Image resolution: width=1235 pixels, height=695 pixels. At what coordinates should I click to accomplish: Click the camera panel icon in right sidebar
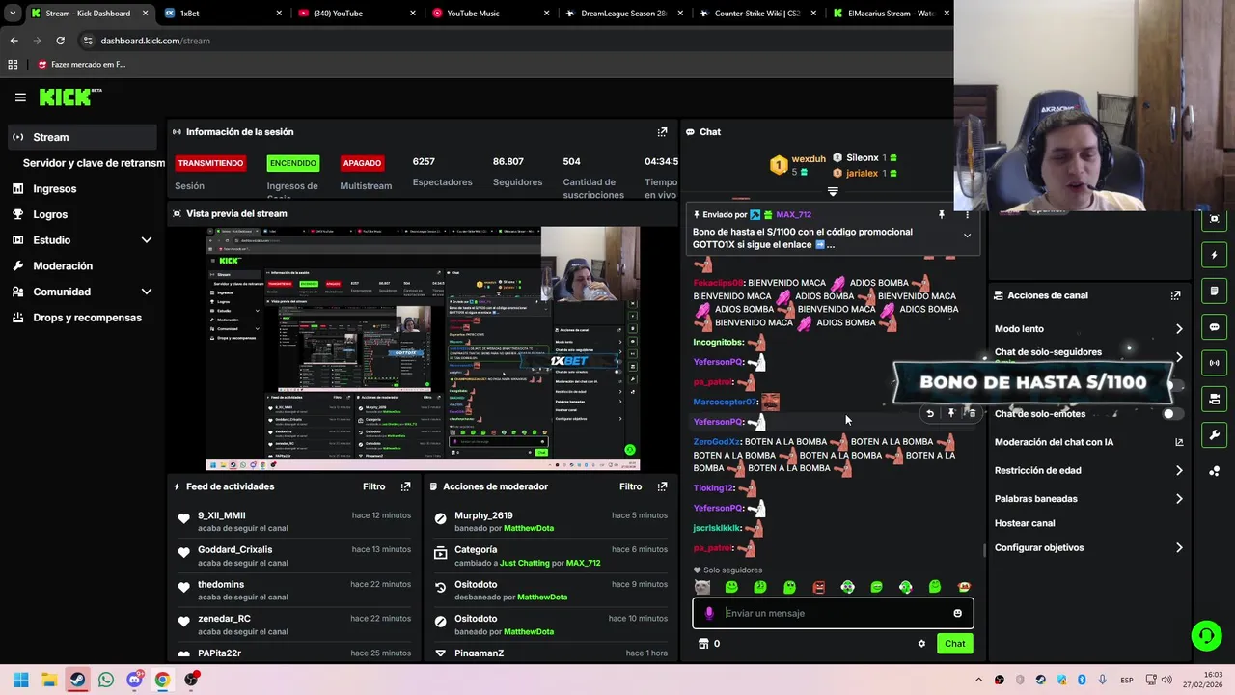1214,399
